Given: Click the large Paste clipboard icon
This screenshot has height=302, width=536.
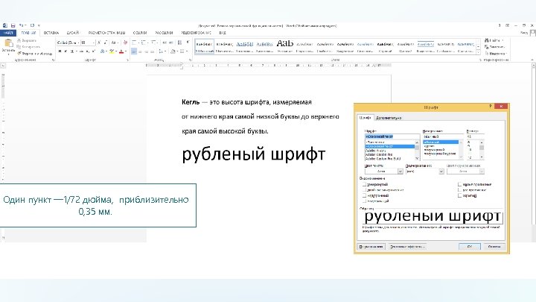Looking at the screenshot, I should (x=8, y=43).
